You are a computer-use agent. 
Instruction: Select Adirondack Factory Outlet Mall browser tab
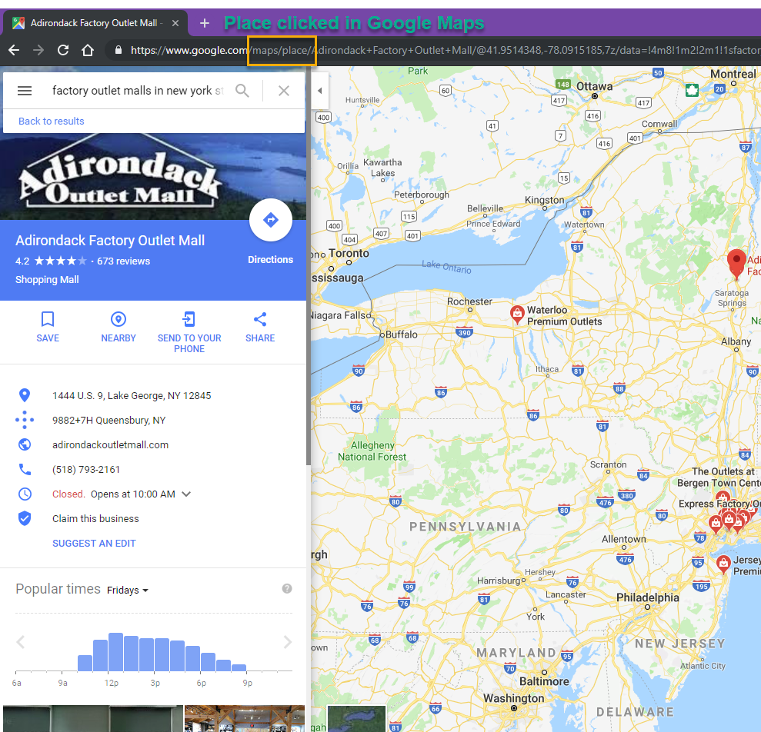pyautogui.click(x=92, y=23)
